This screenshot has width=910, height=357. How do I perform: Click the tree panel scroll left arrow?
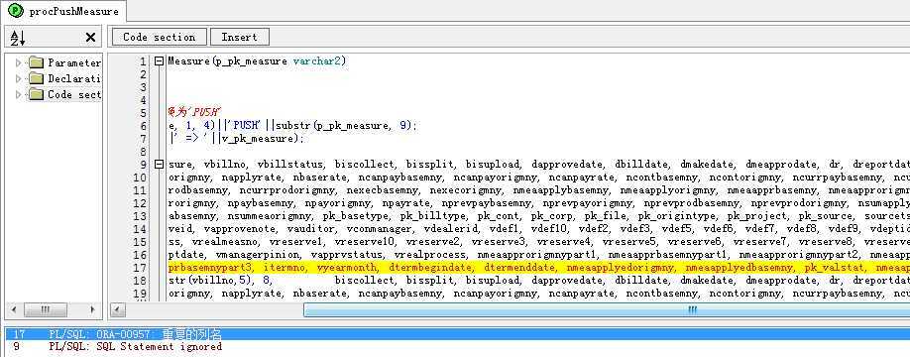pos(15,309)
